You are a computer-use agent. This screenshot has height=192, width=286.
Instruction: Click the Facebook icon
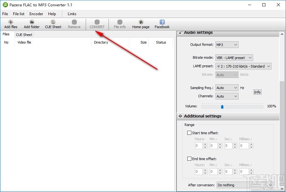162,24
